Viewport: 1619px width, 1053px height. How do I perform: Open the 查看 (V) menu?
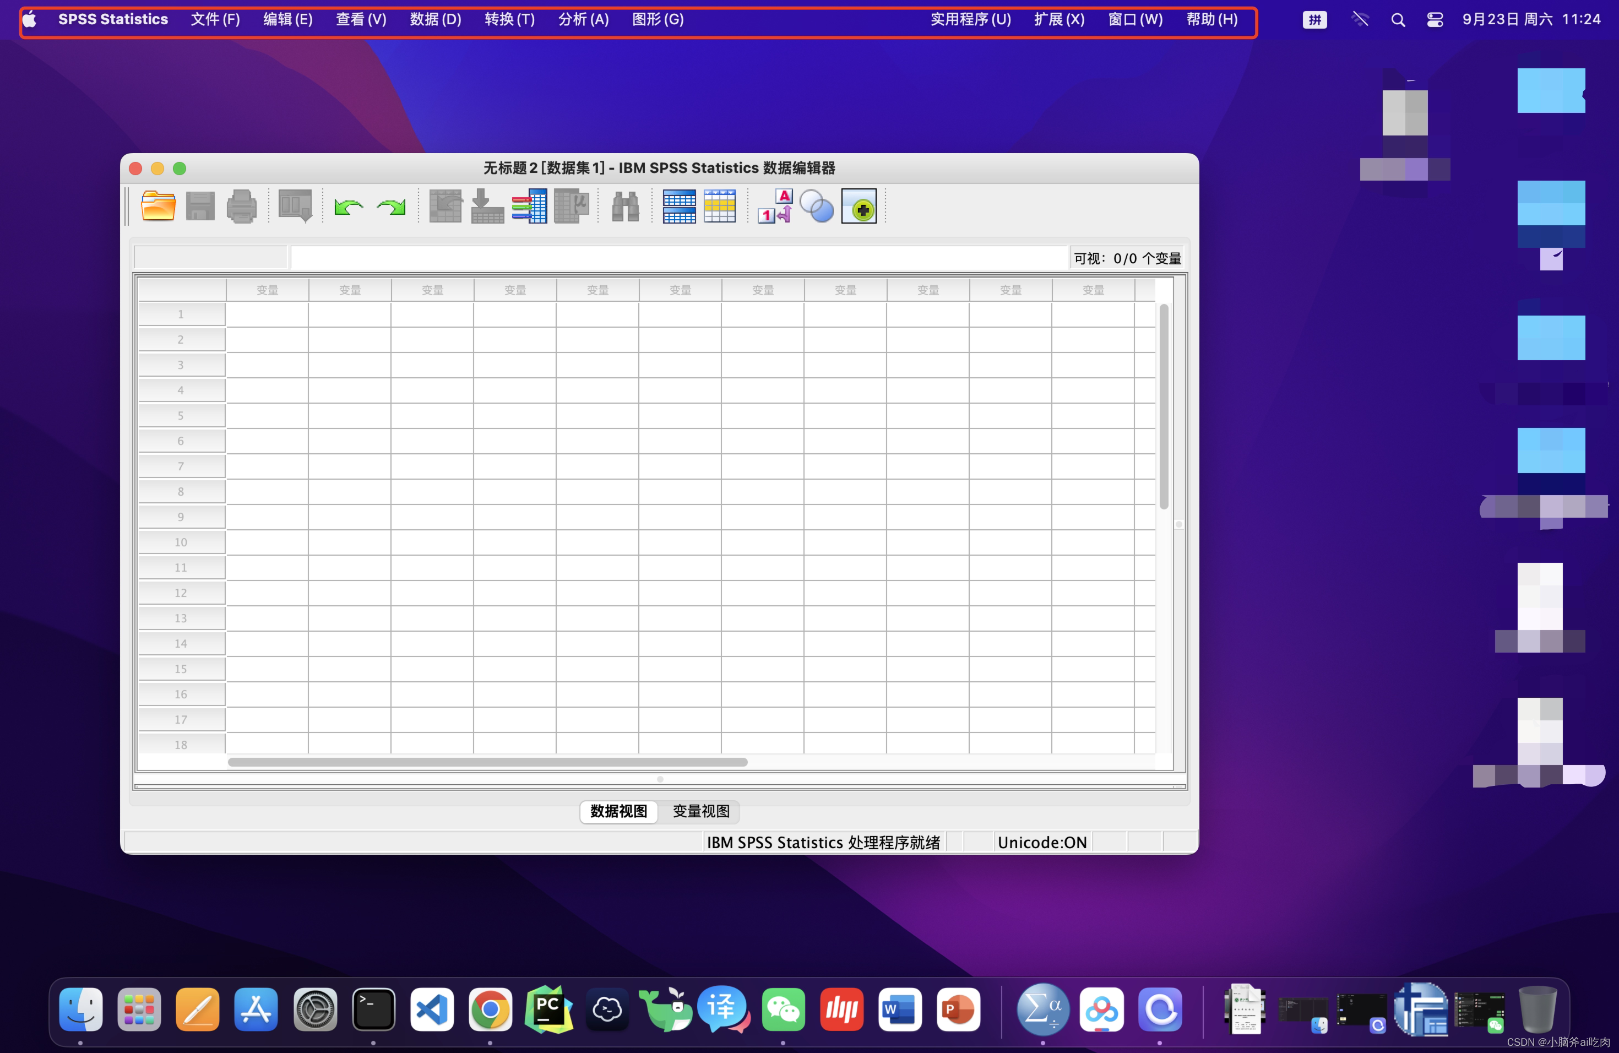tap(361, 19)
